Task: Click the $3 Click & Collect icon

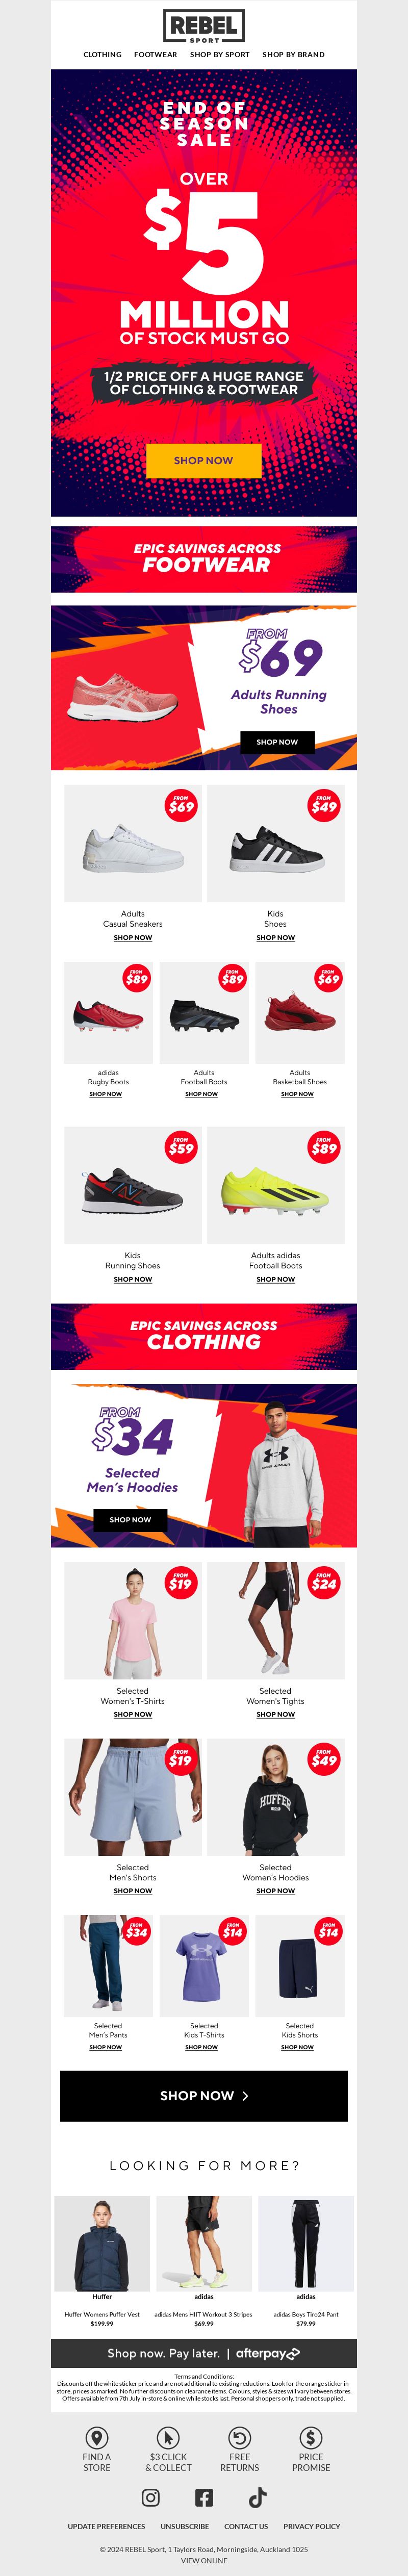Action: click(x=168, y=2437)
